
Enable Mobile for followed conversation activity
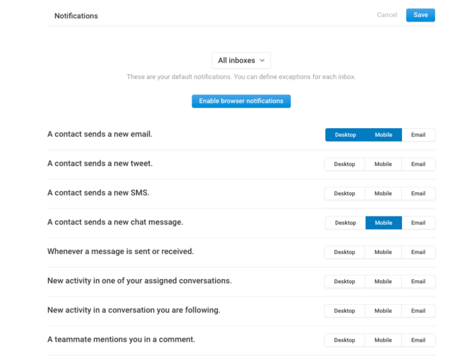(x=383, y=311)
